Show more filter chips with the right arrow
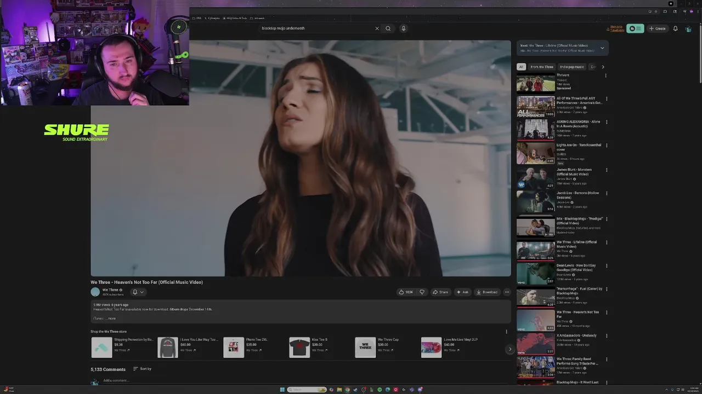Screen dimensions: 702x394 click(603, 67)
